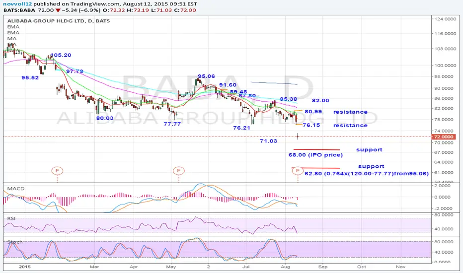
Task: Click the 2015 time axis label
Action: [x=25, y=267]
